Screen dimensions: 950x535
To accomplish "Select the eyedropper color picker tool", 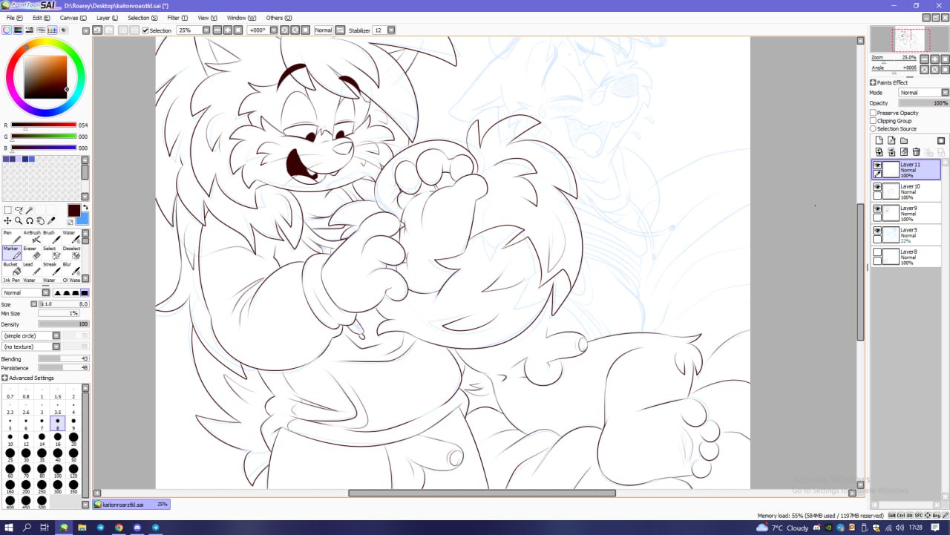I will pos(51,220).
